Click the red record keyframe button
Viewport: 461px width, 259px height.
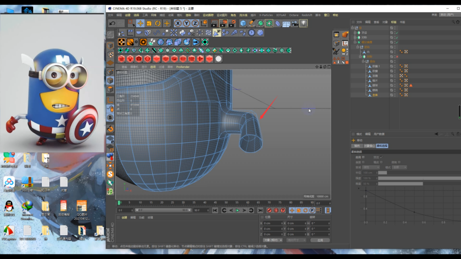[x=269, y=210]
